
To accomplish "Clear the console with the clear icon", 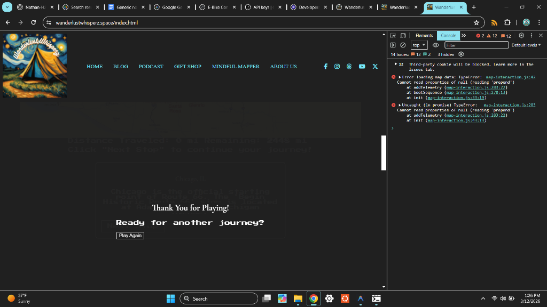I will coord(403,45).
